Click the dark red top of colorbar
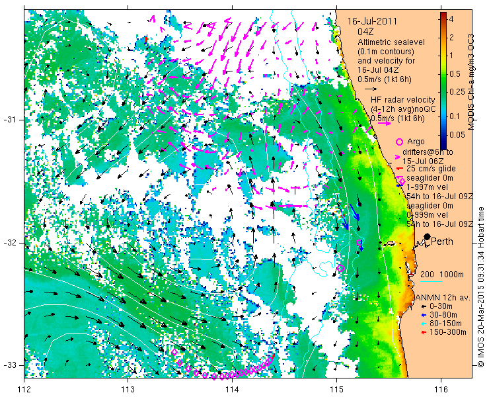The image size is (489, 397). [443, 15]
